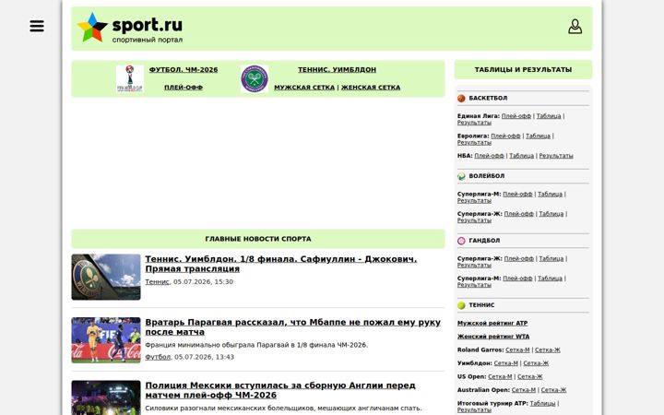Image resolution: width=664 pixels, height=415 pixels.
Task: Open Евролига Результаты link
Action: click(x=474, y=142)
